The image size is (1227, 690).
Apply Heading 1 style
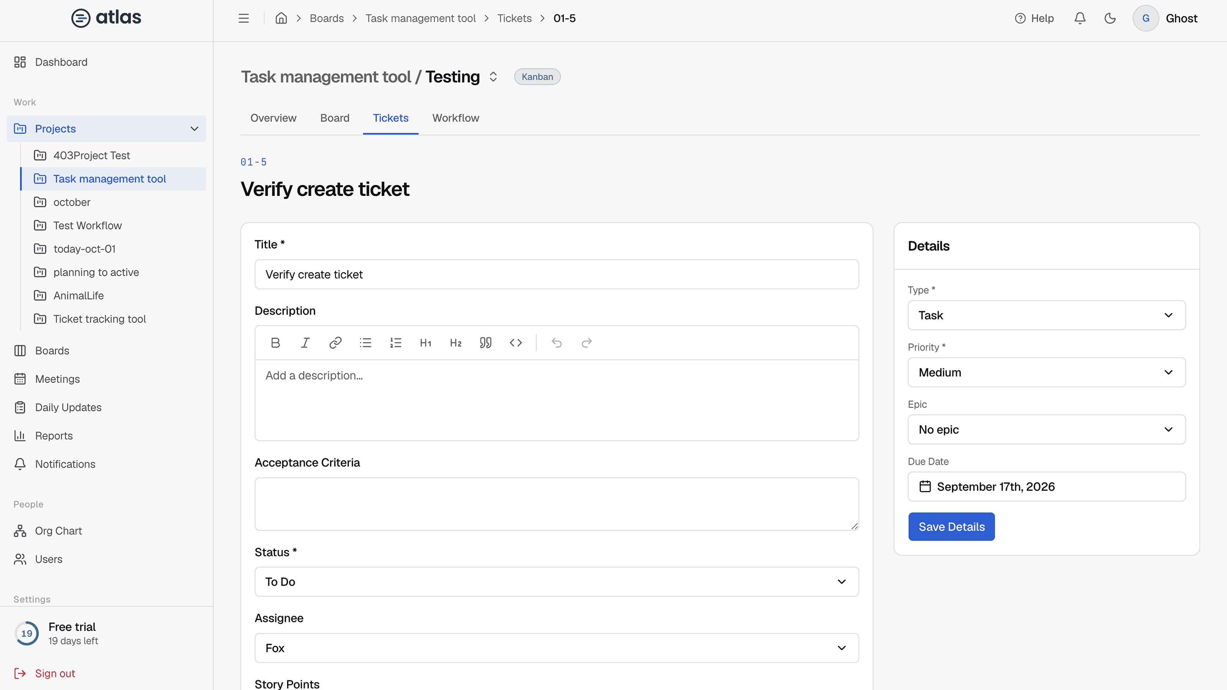click(x=425, y=343)
